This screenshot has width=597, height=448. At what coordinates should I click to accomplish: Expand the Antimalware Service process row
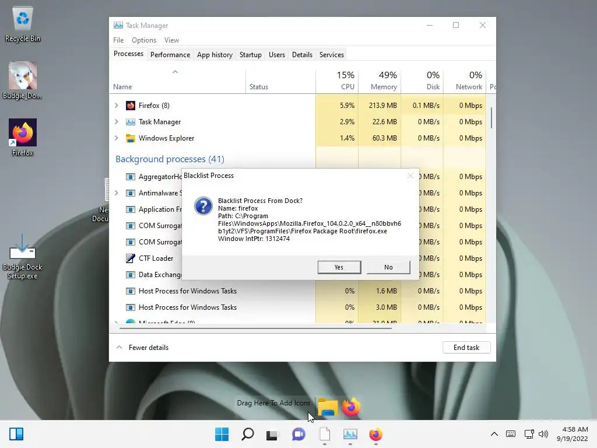(117, 193)
